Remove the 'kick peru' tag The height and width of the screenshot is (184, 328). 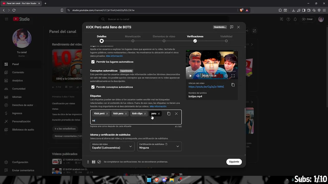[x=126, y=114]
